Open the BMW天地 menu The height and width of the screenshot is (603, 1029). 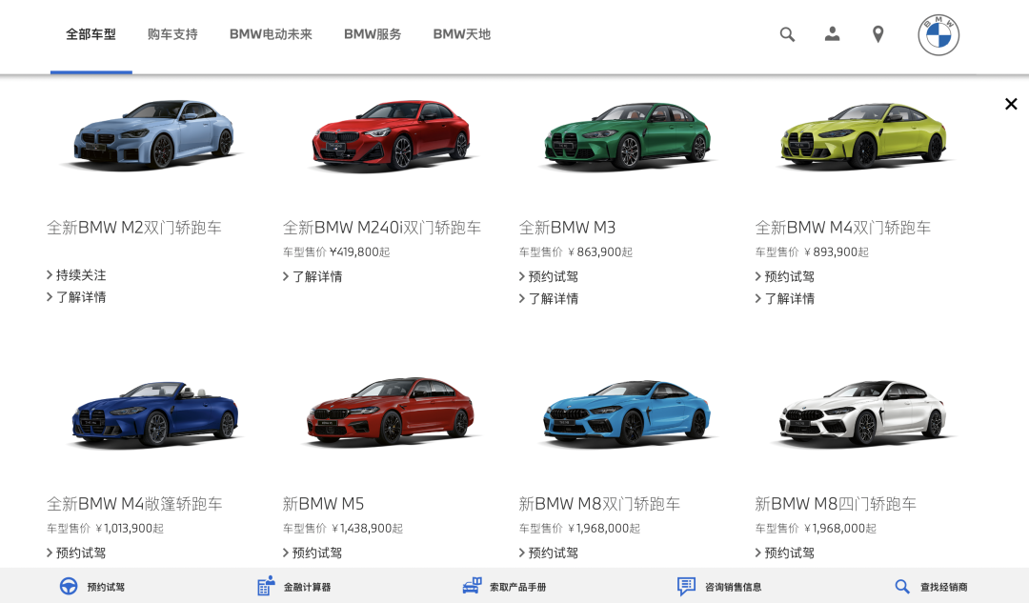click(462, 34)
